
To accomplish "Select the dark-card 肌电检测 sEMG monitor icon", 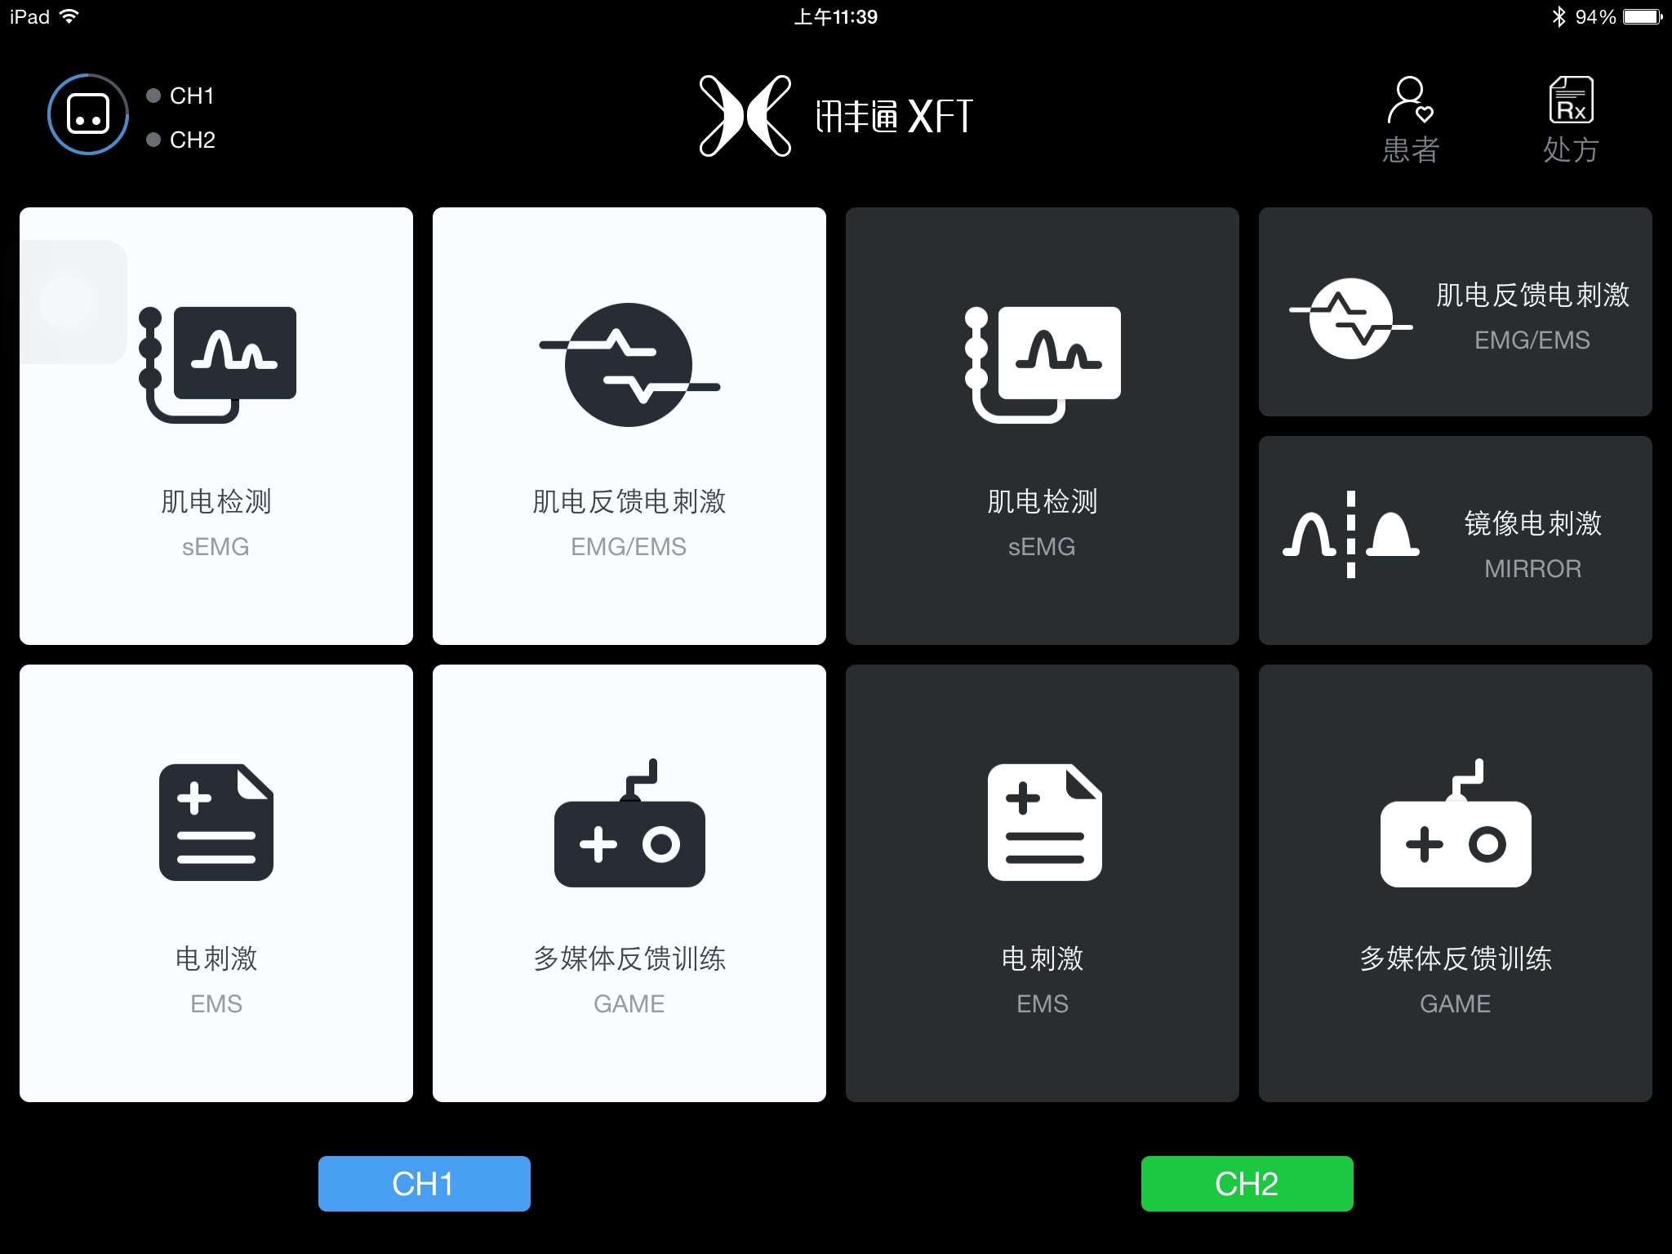I will (1043, 364).
